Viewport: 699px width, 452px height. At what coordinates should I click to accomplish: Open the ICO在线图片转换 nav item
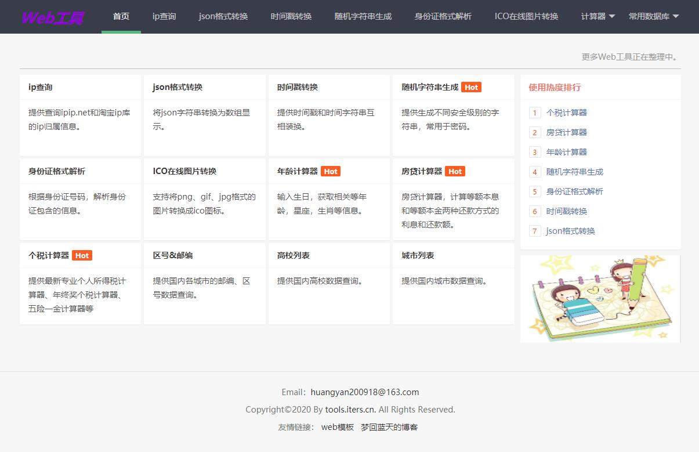point(526,16)
